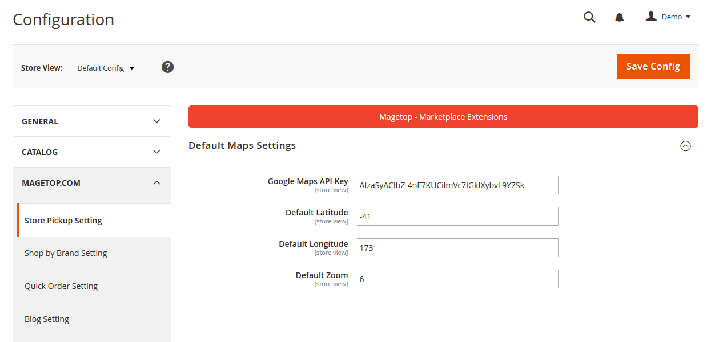
Task: Select the Default Zoom input box
Action: click(457, 279)
